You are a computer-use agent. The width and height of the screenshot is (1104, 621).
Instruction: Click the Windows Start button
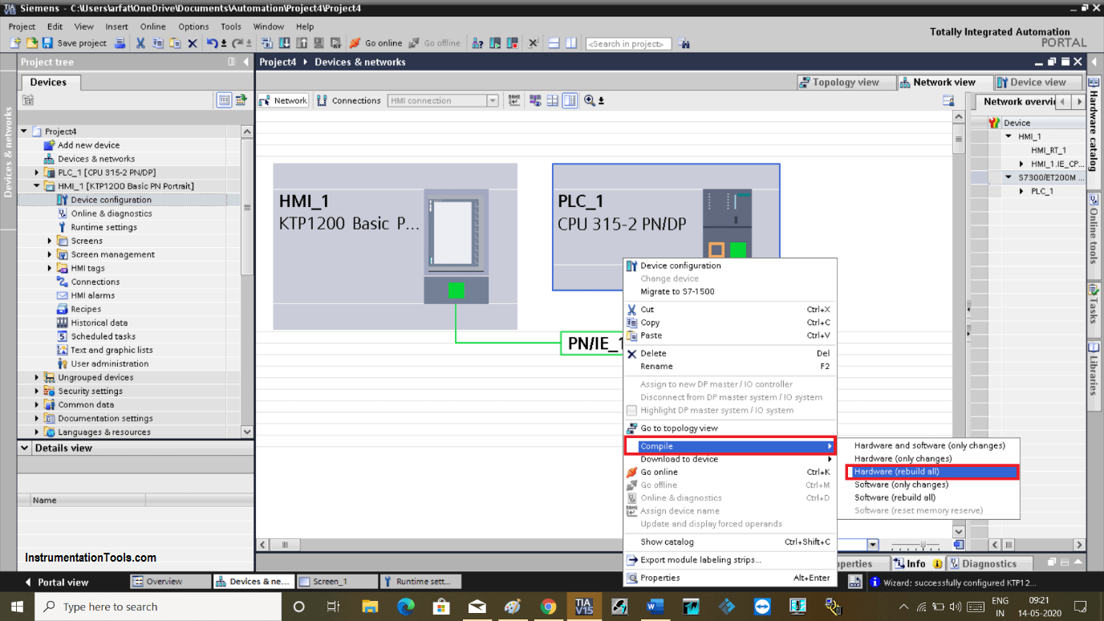tap(17, 607)
